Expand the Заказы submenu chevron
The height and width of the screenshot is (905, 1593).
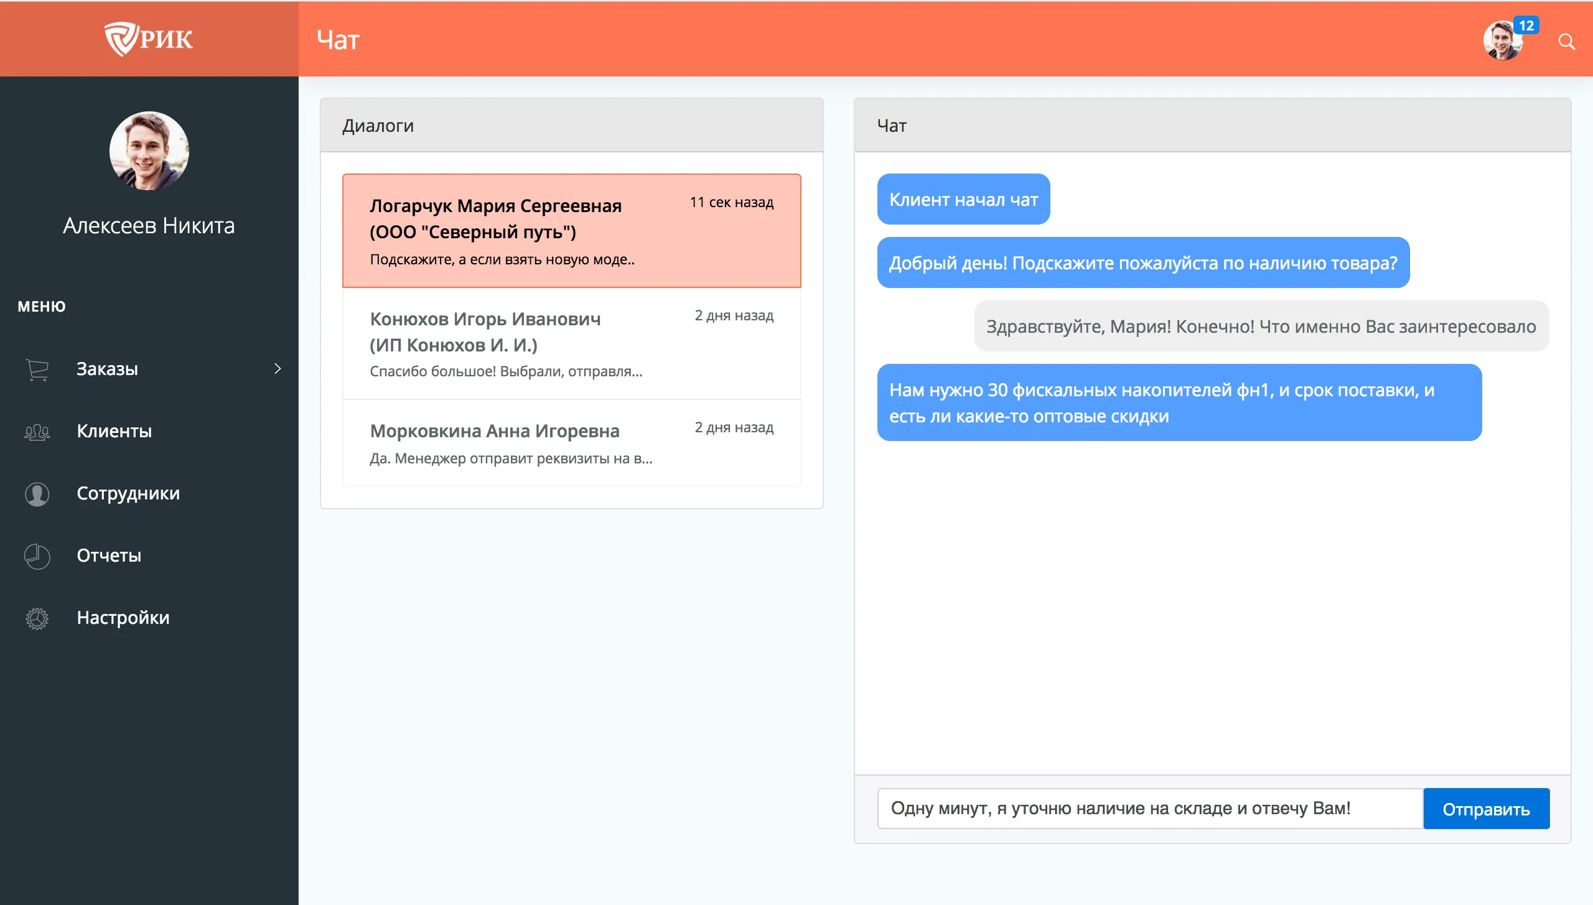click(279, 368)
